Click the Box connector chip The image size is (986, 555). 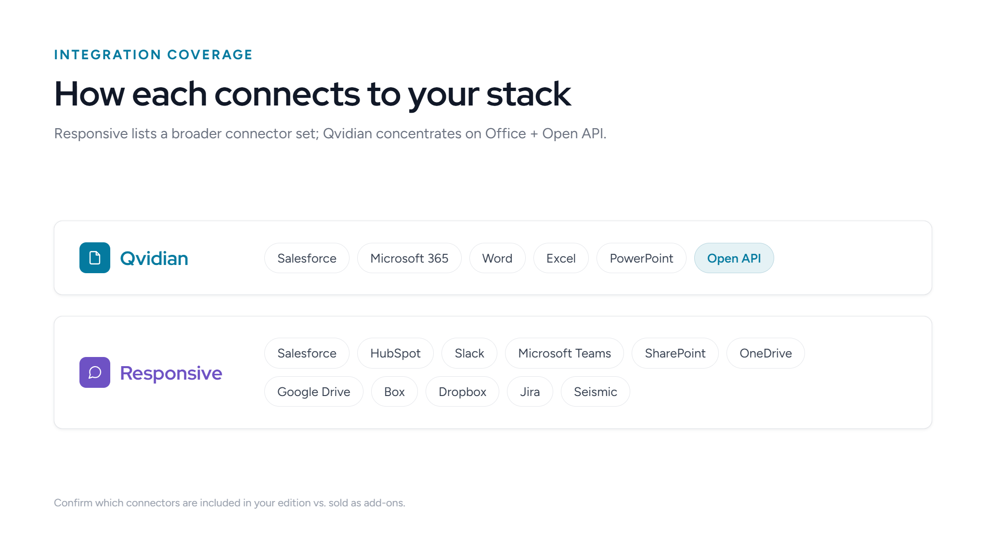pos(394,392)
